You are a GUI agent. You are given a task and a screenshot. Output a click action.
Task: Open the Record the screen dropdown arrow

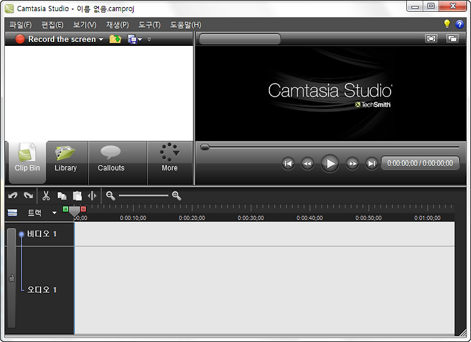(101, 39)
